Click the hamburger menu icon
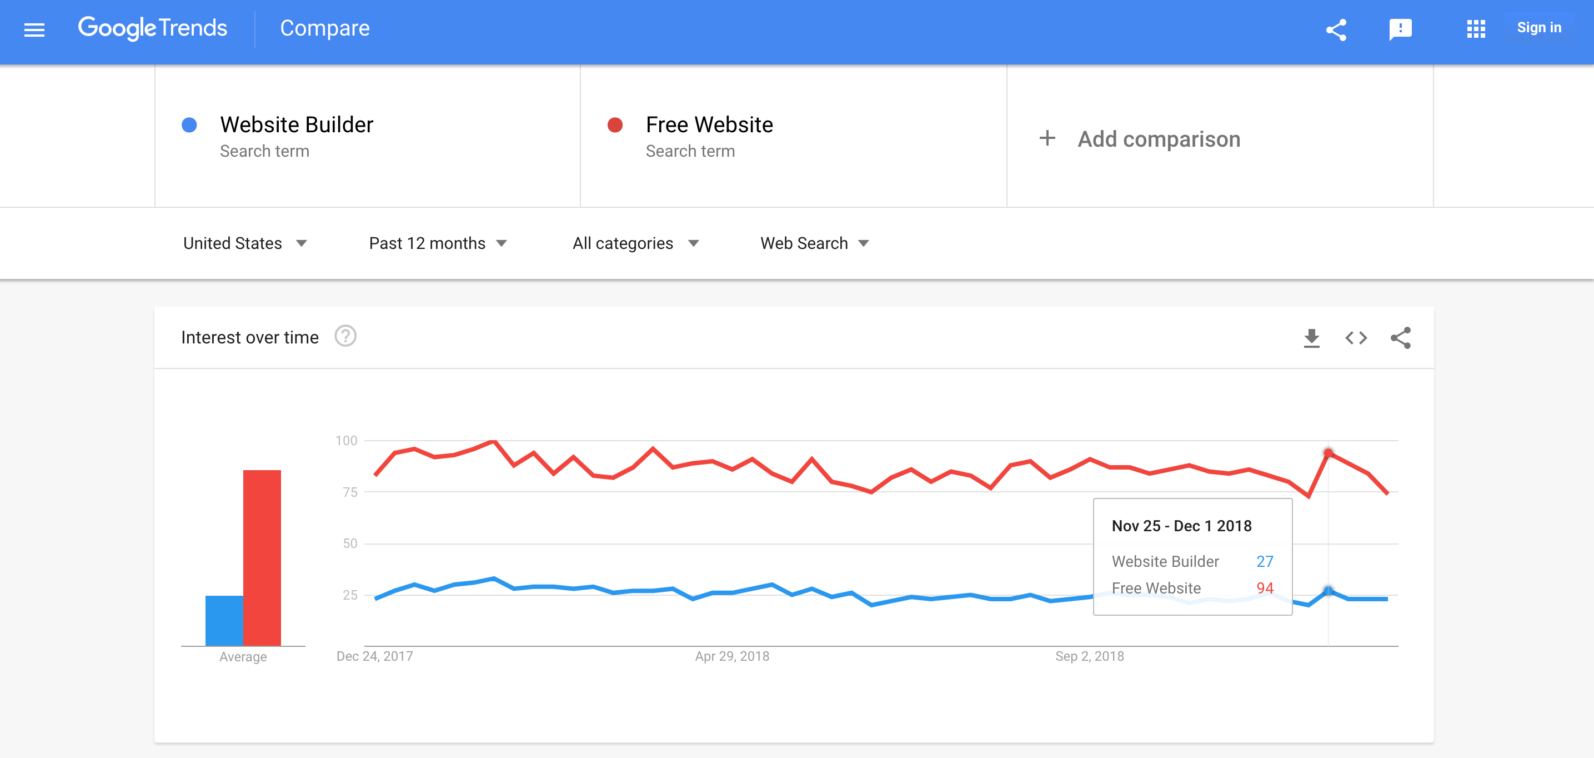Viewport: 1594px width, 758px height. (x=34, y=28)
